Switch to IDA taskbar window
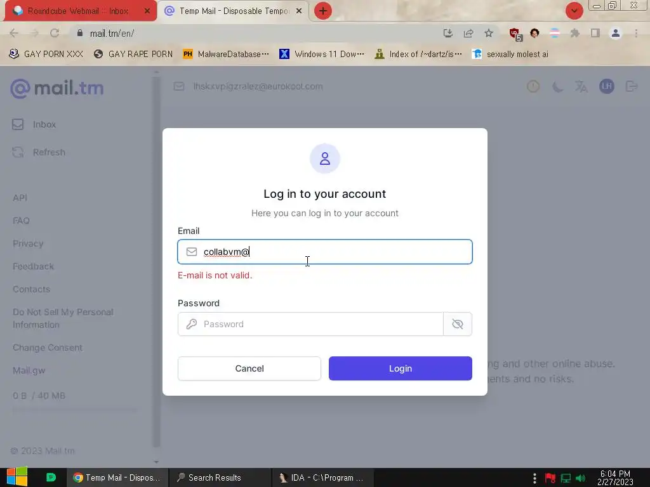Viewport: 650px width, 487px height. 322,477
